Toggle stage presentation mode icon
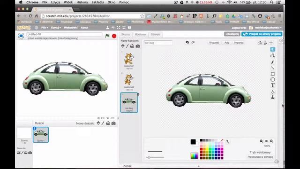The width and height of the screenshot is (300, 169). 21,36
